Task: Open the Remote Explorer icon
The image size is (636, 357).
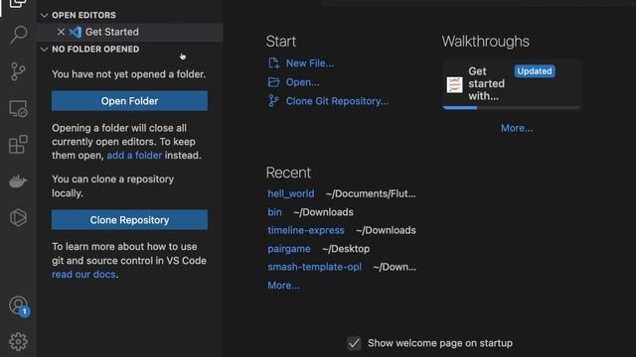Action: [x=18, y=108]
